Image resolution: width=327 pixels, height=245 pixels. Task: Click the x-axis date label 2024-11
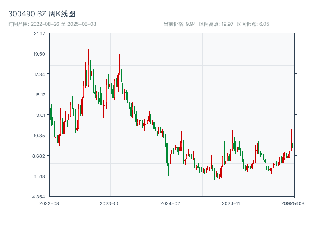231,203
